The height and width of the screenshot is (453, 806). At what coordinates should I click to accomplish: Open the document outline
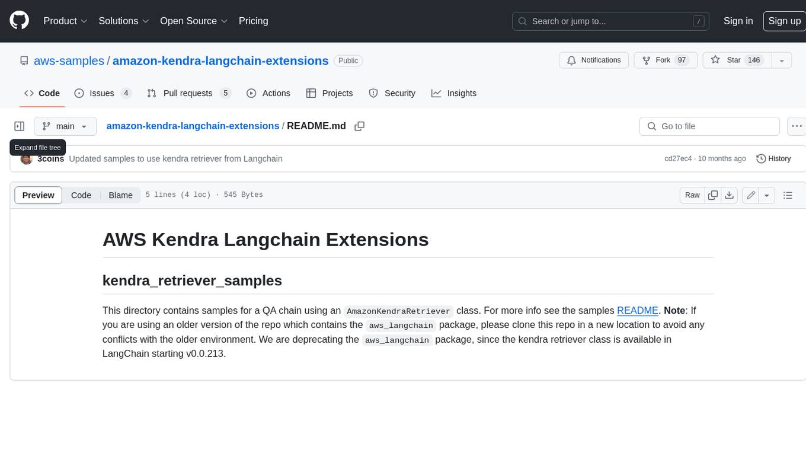[788, 195]
